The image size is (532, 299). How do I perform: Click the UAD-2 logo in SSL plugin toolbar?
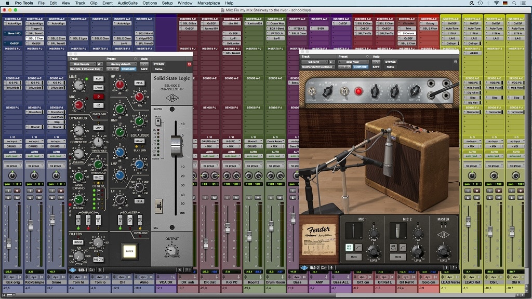(x=79, y=270)
